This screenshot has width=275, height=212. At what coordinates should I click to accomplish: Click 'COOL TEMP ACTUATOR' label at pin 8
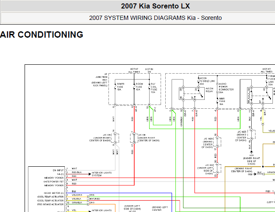50,197
